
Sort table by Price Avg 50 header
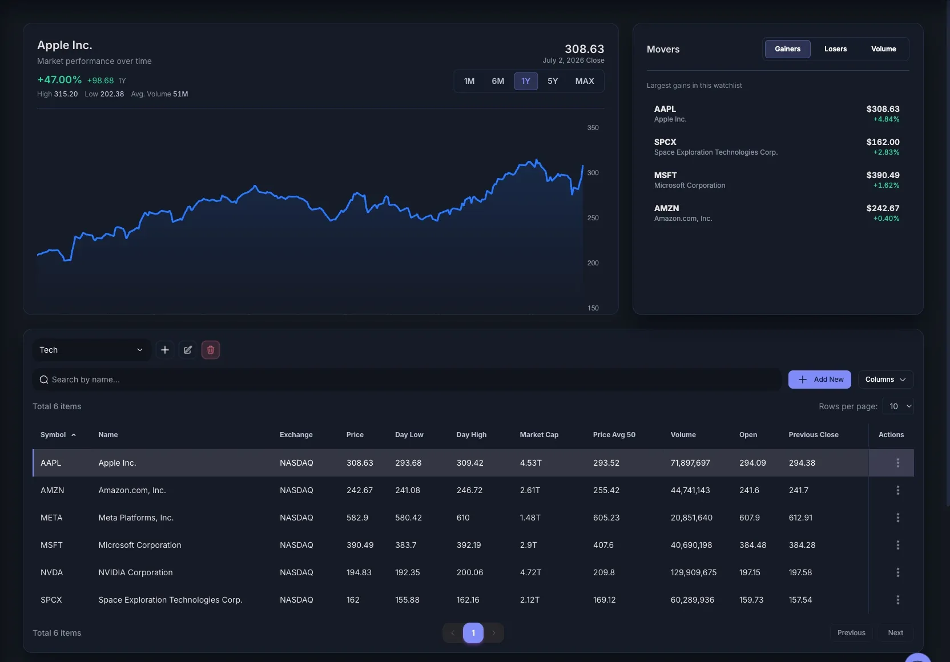[x=614, y=435]
